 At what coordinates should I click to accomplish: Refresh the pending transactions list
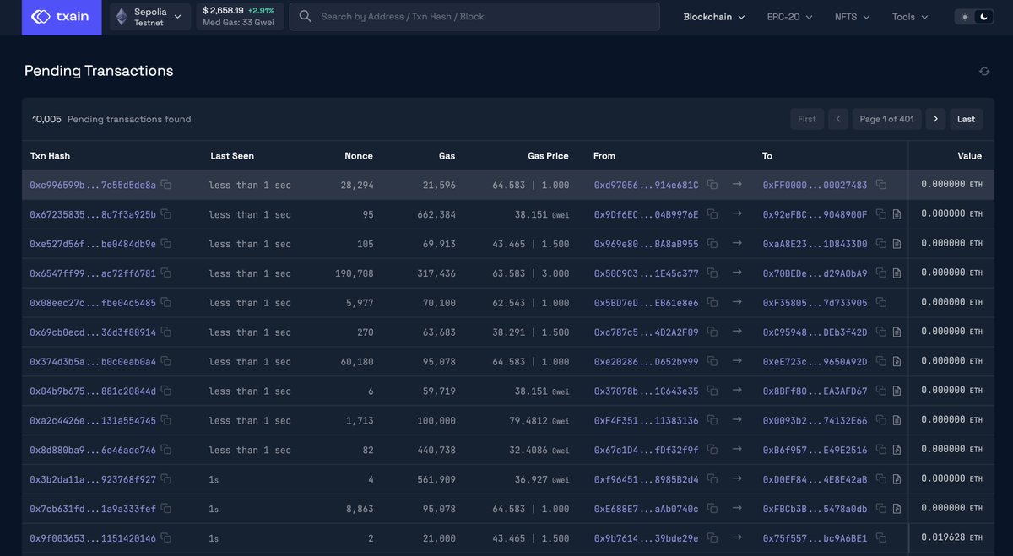(983, 72)
